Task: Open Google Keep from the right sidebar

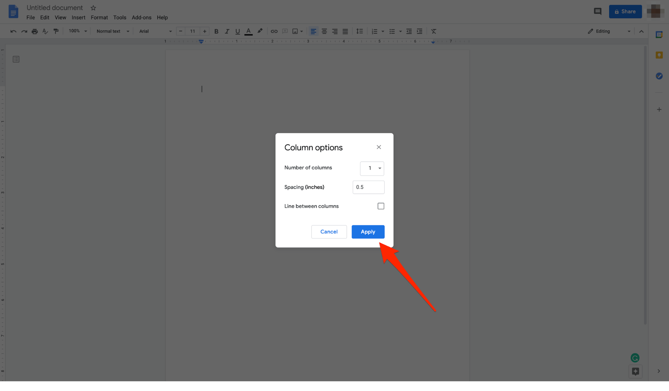Action: coord(659,55)
